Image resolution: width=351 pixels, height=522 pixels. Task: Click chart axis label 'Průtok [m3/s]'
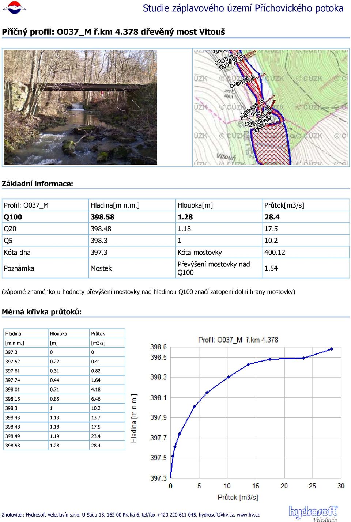point(238,497)
